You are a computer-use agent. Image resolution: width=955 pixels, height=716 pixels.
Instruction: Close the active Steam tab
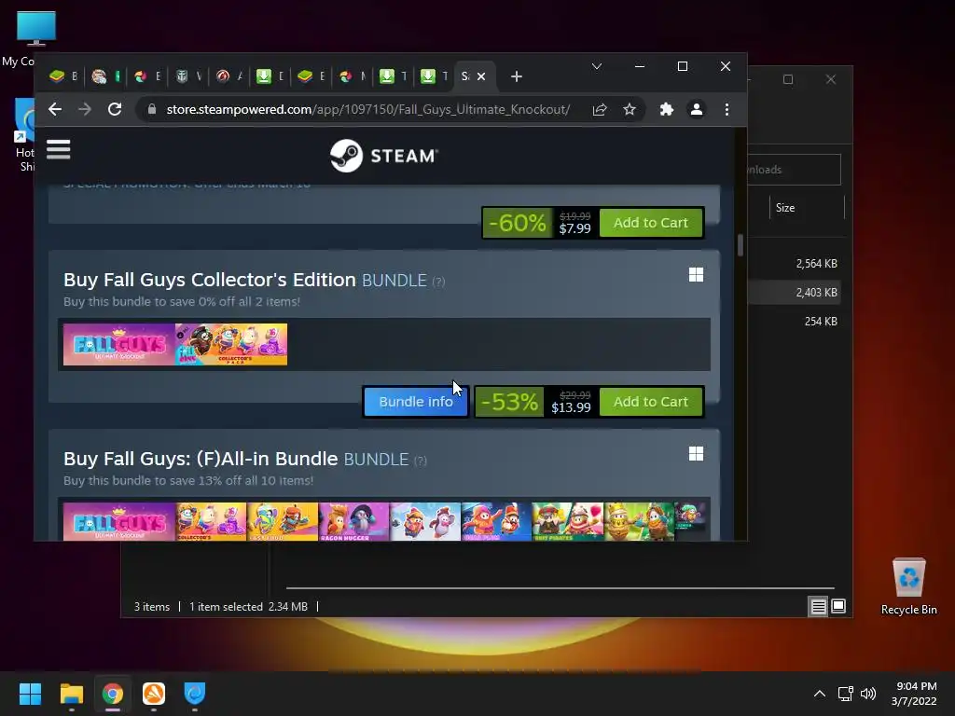pyautogui.click(x=481, y=76)
